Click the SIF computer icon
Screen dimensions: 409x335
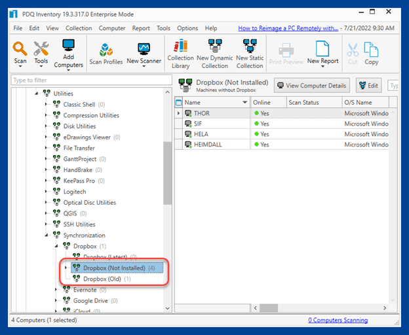(188, 124)
